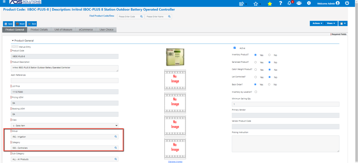Image resolution: width=358 pixels, height=163 pixels.
Task: Open the Class dropdown list
Action: (65, 125)
